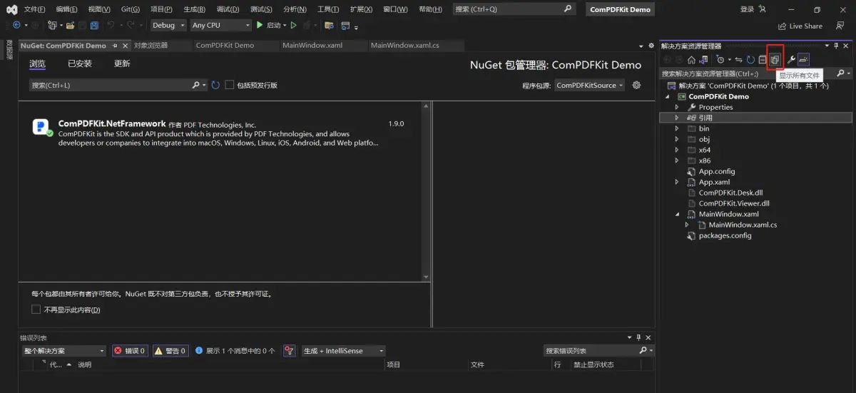
Task: Open the 生成 + IntelliSense dropdown
Action: [343, 351]
